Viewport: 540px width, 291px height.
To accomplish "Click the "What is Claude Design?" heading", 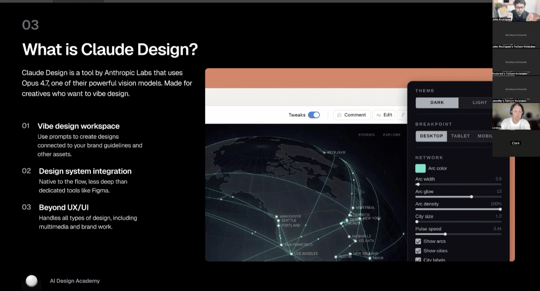I will [110, 50].
